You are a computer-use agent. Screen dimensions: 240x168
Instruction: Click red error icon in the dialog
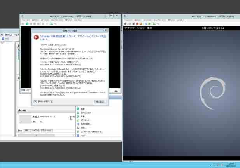(x=36, y=37)
